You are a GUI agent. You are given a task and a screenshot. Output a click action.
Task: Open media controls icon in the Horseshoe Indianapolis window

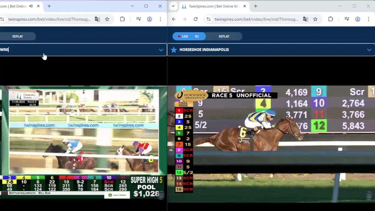(347, 19)
